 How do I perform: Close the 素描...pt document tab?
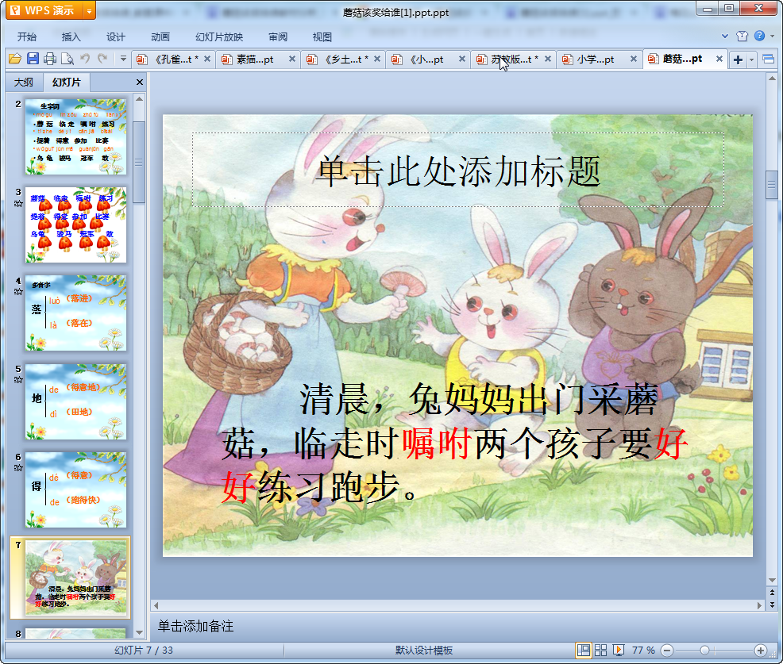pyautogui.click(x=292, y=59)
